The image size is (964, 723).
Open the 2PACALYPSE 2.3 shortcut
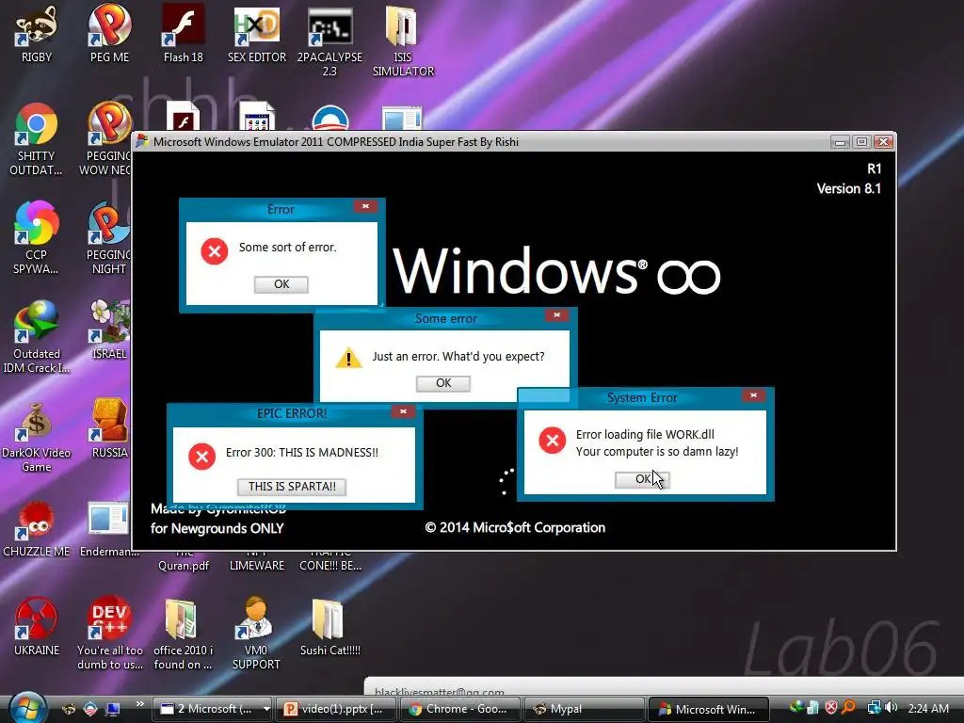pos(330,40)
